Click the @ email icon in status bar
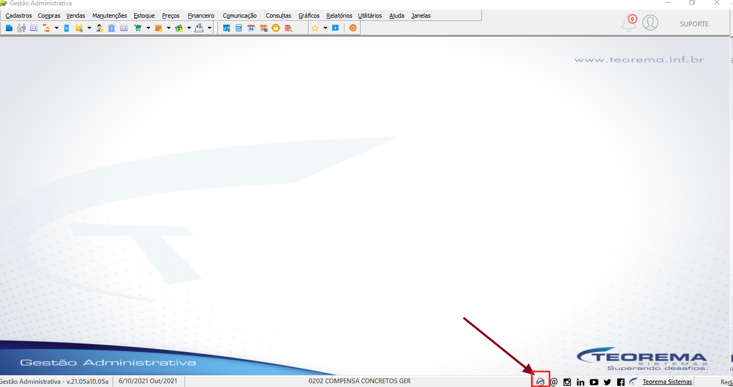This screenshot has height=387, width=733. (554, 382)
